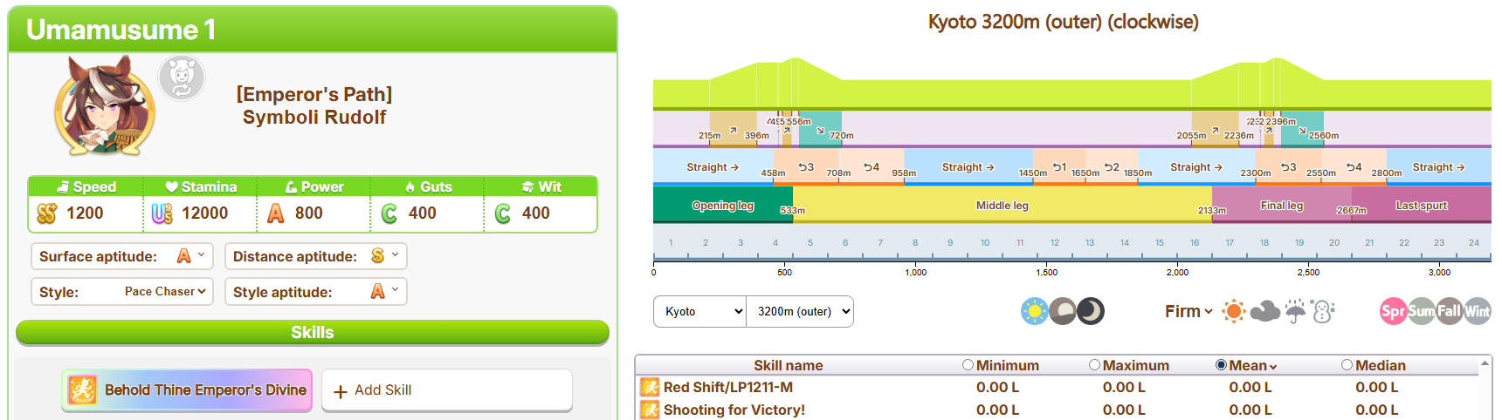Expand the chevron next to Mean
This screenshot has height=420, width=1502.
click(1273, 367)
